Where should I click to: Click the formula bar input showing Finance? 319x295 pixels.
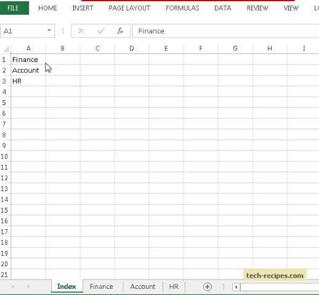click(225, 31)
